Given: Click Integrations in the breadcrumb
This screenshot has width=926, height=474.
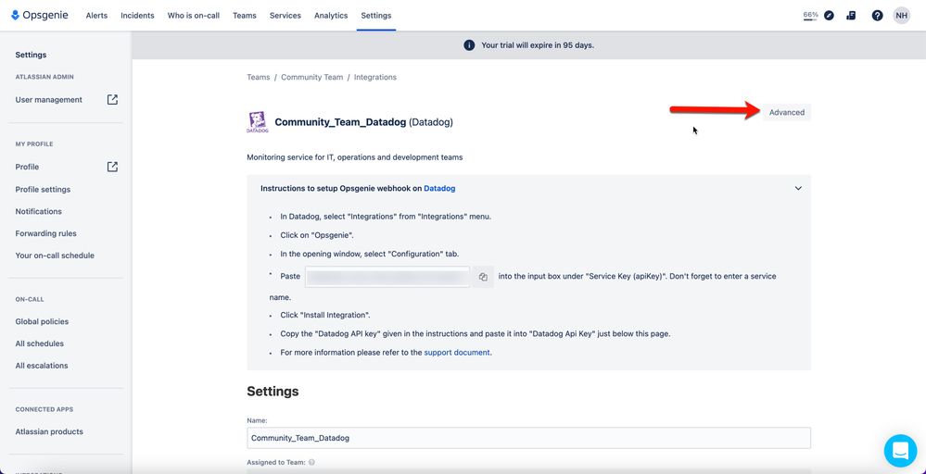Looking at the screenshot, I should pyautogui.click(x=375, y=77).
